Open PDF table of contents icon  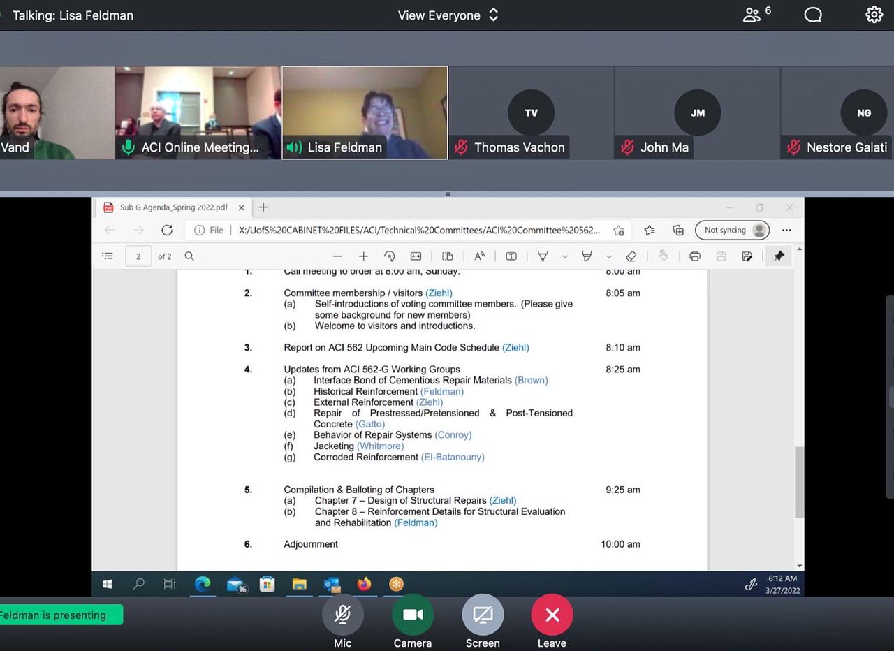[108, 256]
